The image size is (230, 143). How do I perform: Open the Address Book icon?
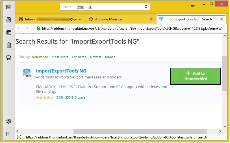click(x=9, y=20)
